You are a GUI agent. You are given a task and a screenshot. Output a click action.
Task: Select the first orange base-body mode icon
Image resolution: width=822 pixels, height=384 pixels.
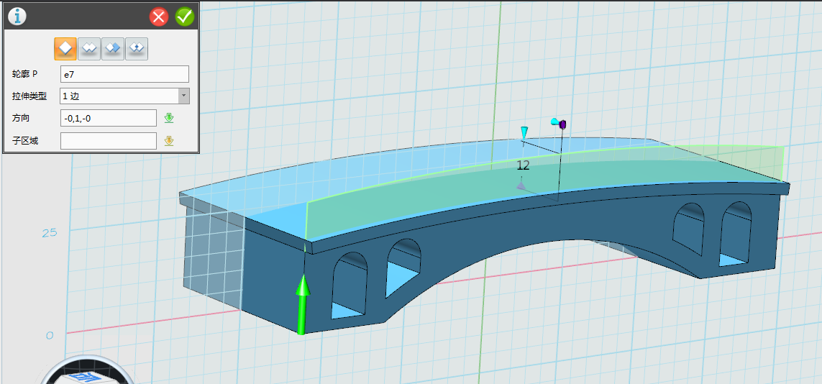pyautogui.click(x=65, y=48)
